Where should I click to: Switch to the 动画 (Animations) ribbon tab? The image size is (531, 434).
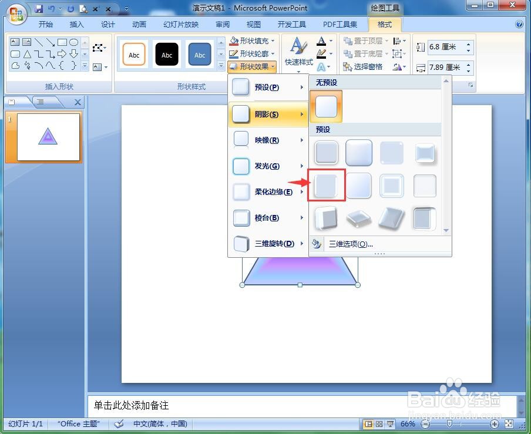(139, 25)
